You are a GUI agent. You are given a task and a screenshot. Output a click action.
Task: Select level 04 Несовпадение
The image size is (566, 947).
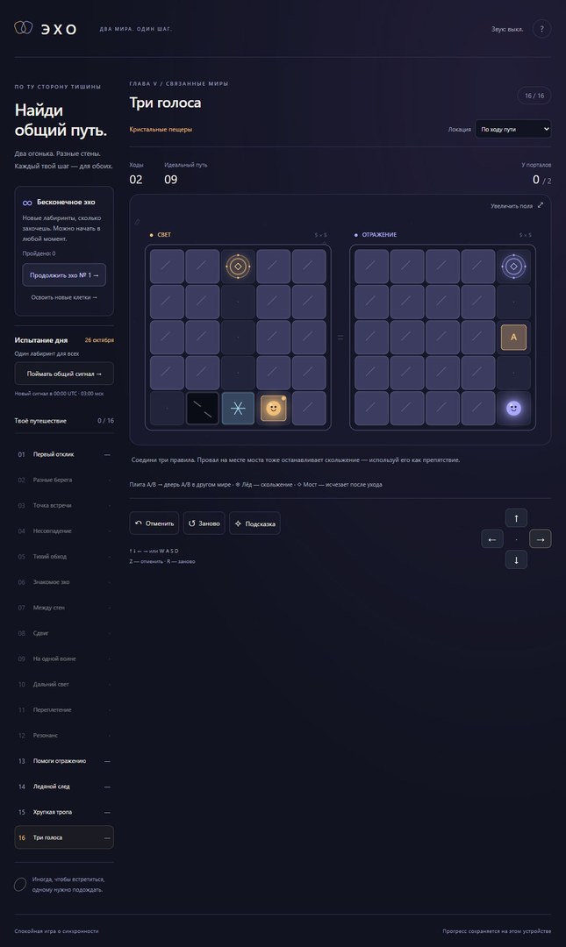(64, 530)
